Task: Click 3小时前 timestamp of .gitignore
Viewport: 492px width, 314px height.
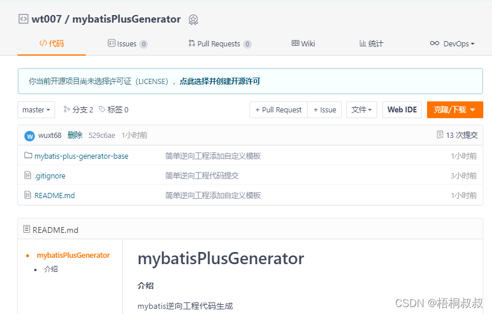Action: [464, 176]
